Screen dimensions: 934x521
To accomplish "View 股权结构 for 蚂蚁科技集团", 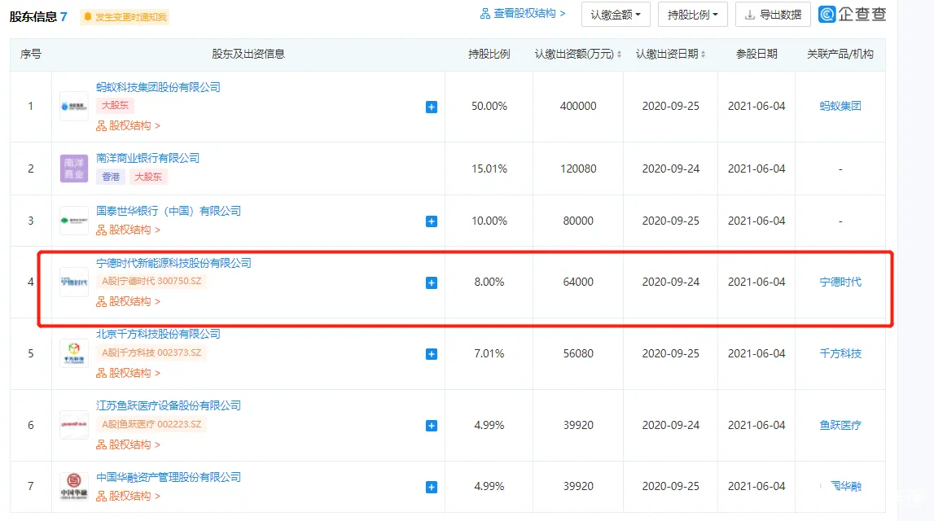I will click(128, 125).
